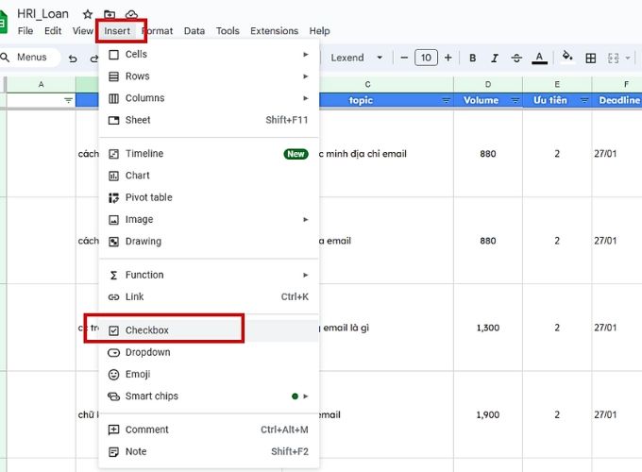Open the Ưu tiên column filter
The image size is (642, 472).
(x=584, y=100)
